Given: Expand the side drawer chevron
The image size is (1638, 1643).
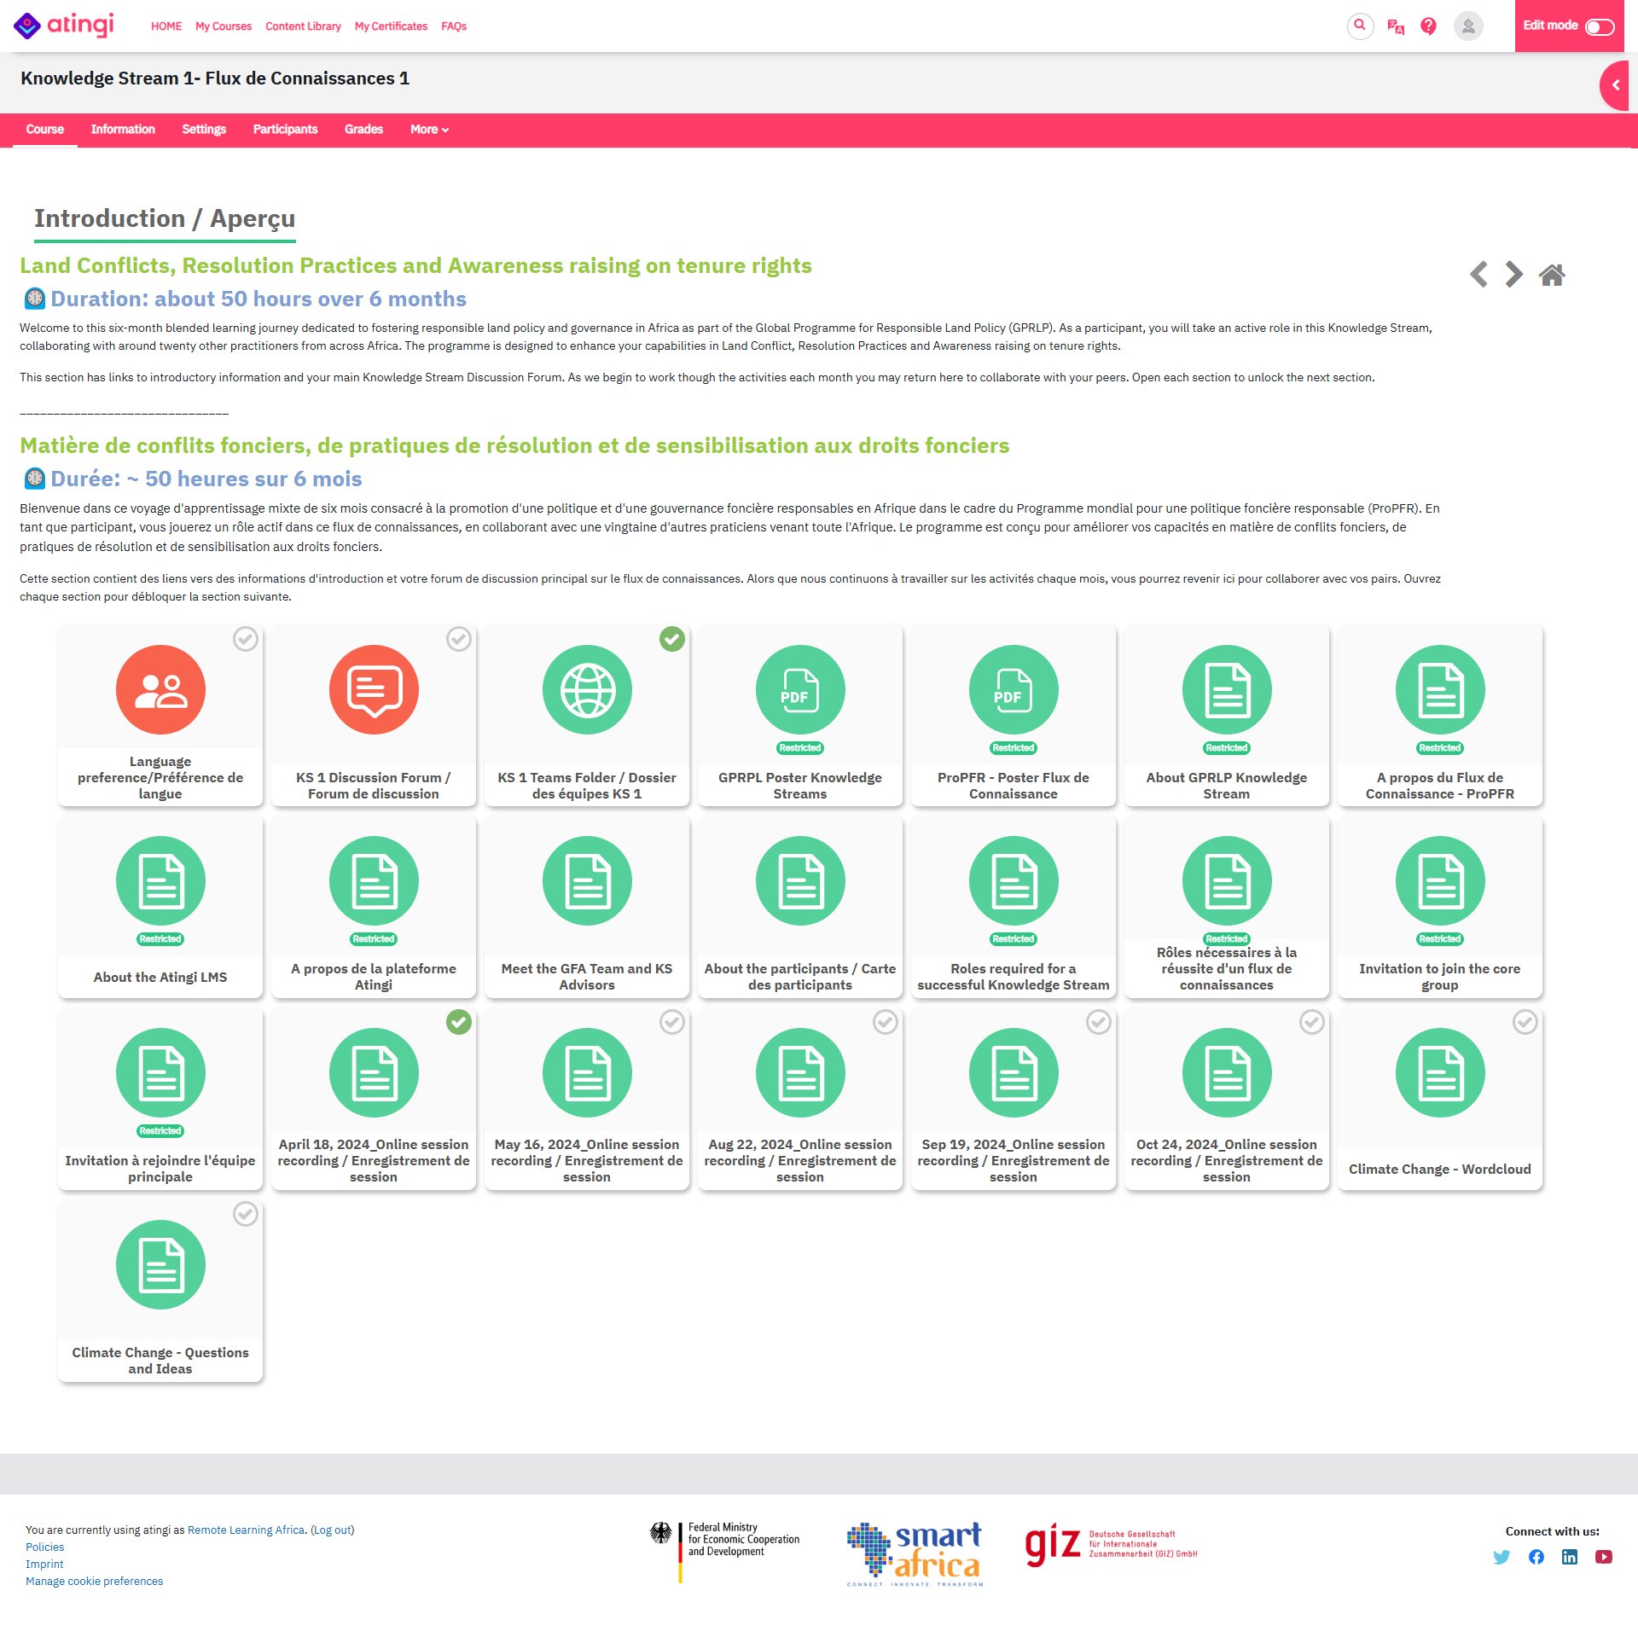Looking at the screenshot, I should click(1615, 85).
